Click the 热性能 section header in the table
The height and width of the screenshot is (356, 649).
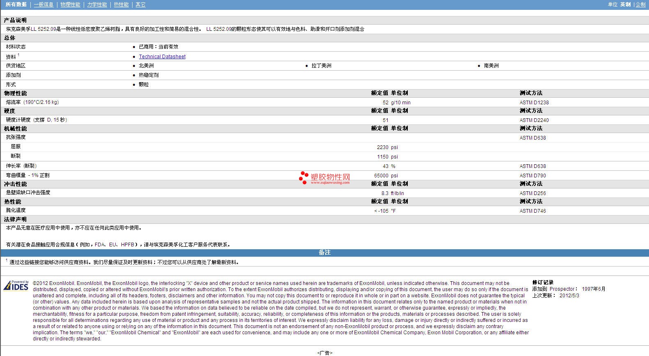tap(12, 202)
